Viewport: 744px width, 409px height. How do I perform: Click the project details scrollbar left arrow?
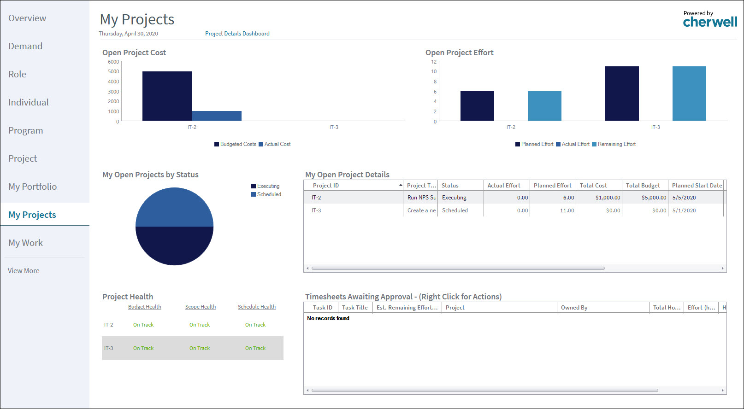307,268
